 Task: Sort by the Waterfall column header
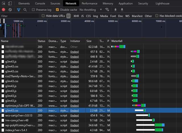coord(146,41)
